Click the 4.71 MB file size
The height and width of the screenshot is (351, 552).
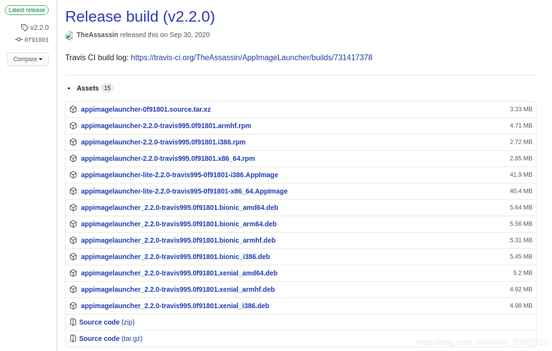tap(521, 125)
